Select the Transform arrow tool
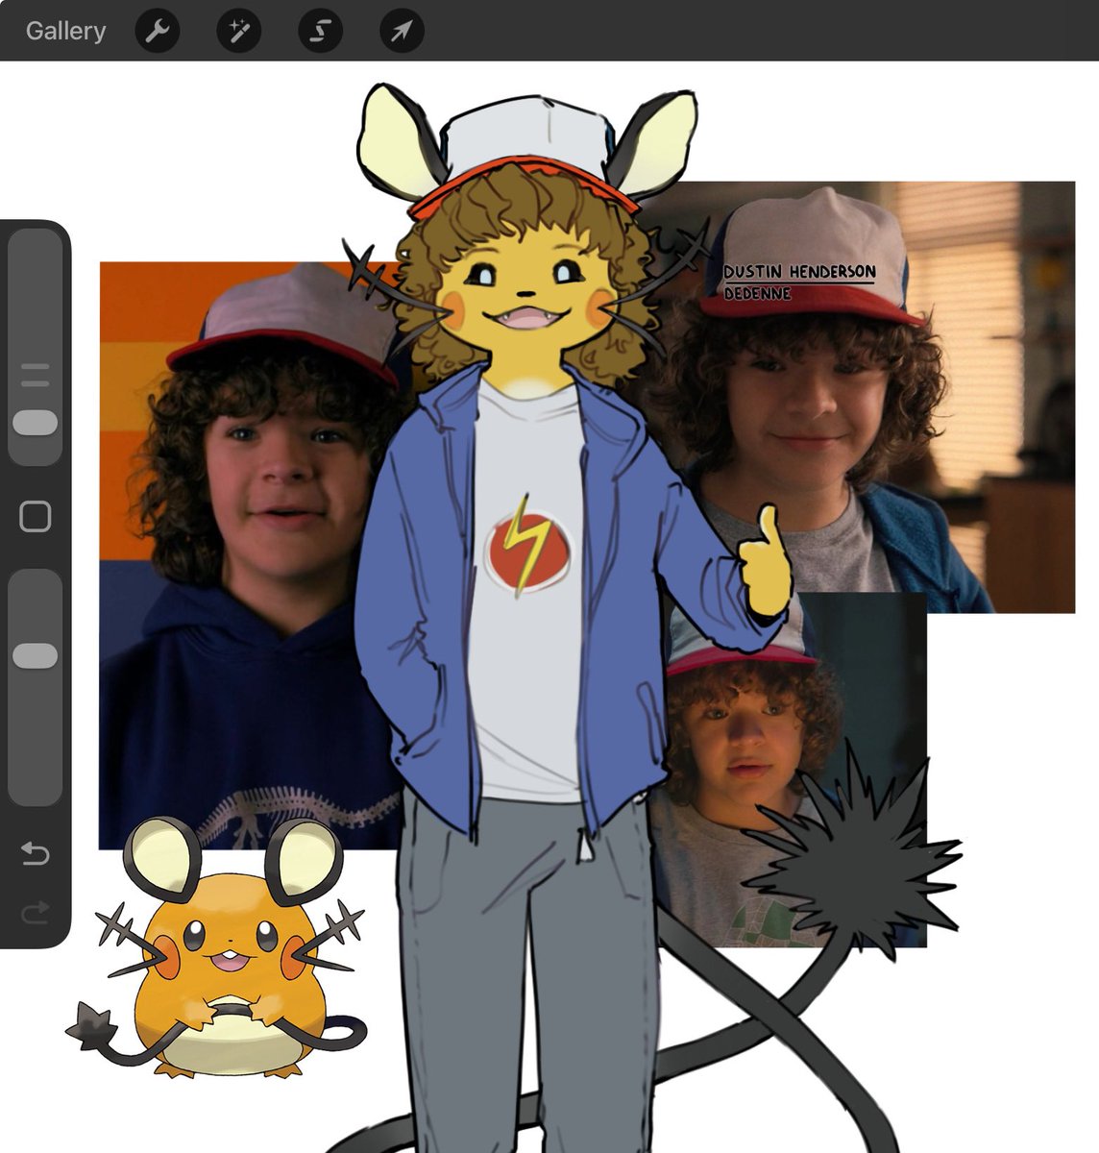 402,31
